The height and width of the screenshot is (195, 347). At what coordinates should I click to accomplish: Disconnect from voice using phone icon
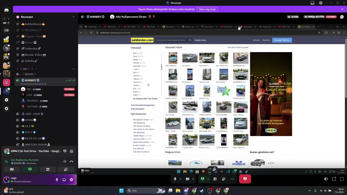[x=71, y=161]
